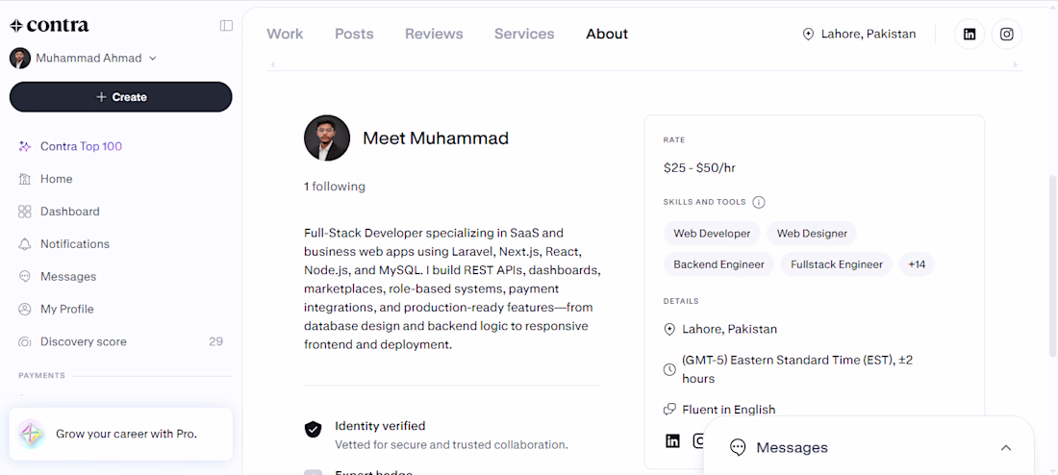Go to My Profile
The height and width of the screenshot is (475, 1058).
pyautogui.click(x=66, y=309)
